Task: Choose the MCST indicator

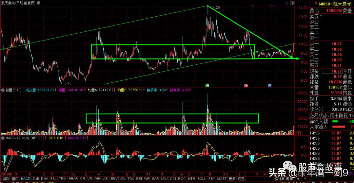Action: [x=222, y=179]
